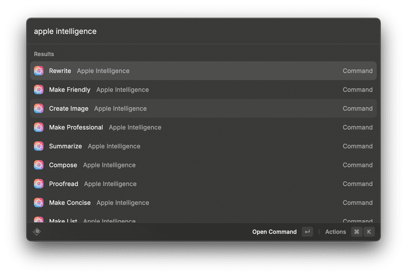This screenshot has width=407, height=276.
Task: Click Command label on Make Concise row
Action: click(357, 203)
